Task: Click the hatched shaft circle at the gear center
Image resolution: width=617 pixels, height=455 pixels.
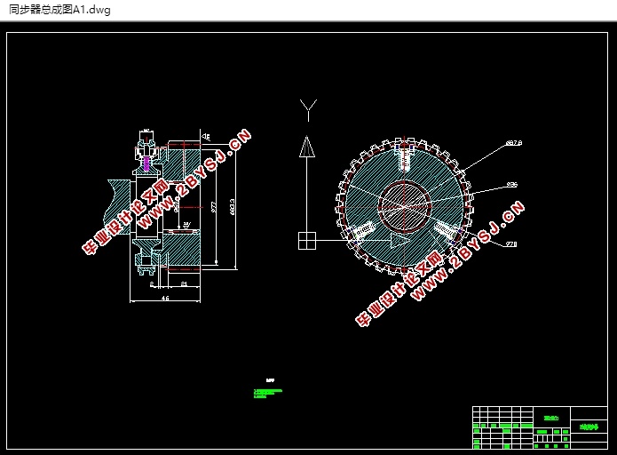Action: [404, 205]
